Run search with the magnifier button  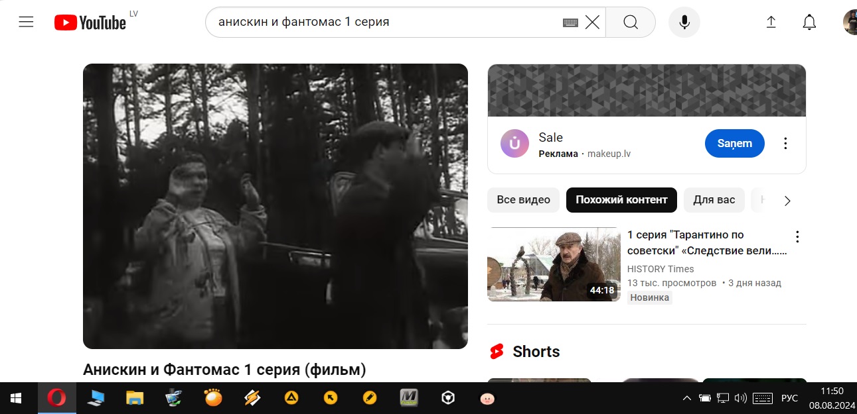(x=631, y=23)
